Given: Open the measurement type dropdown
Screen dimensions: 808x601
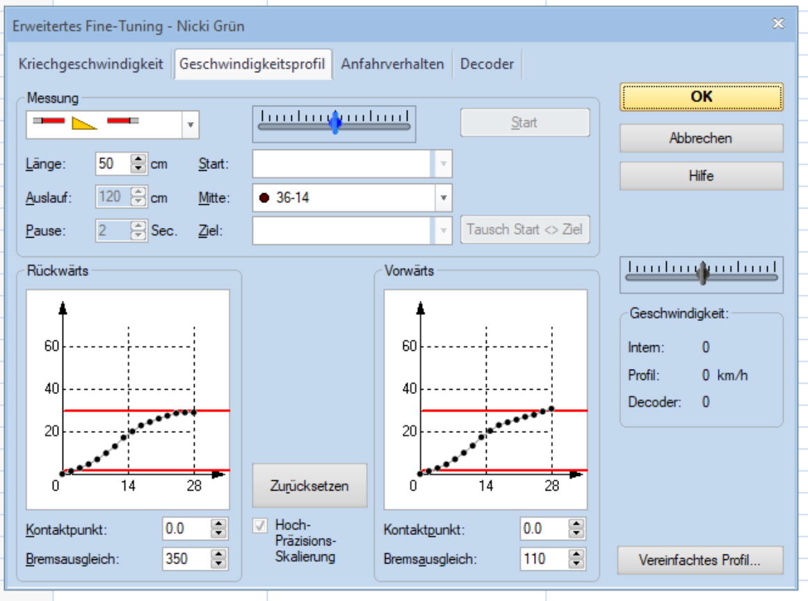Looking at the screenshot, I should click(190, 126).
